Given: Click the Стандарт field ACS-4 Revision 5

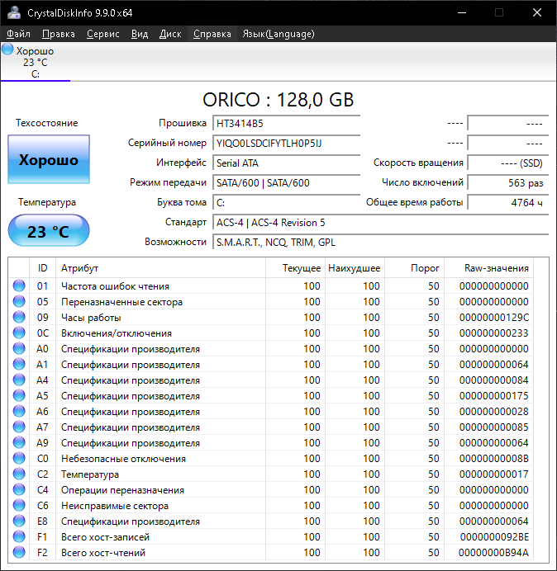Looking at the screenshot, I should [381, 223].
